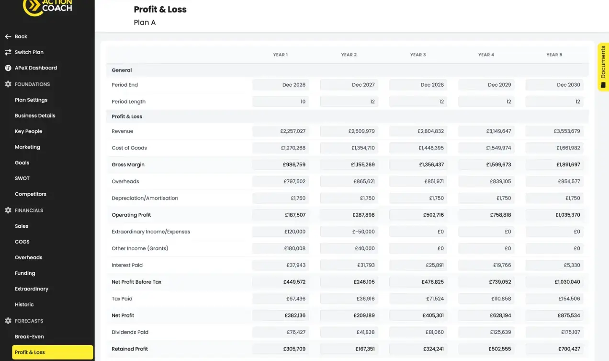The image size is (609, 361).
Task: Open the Documents side tab
Action: pos(603,67)
